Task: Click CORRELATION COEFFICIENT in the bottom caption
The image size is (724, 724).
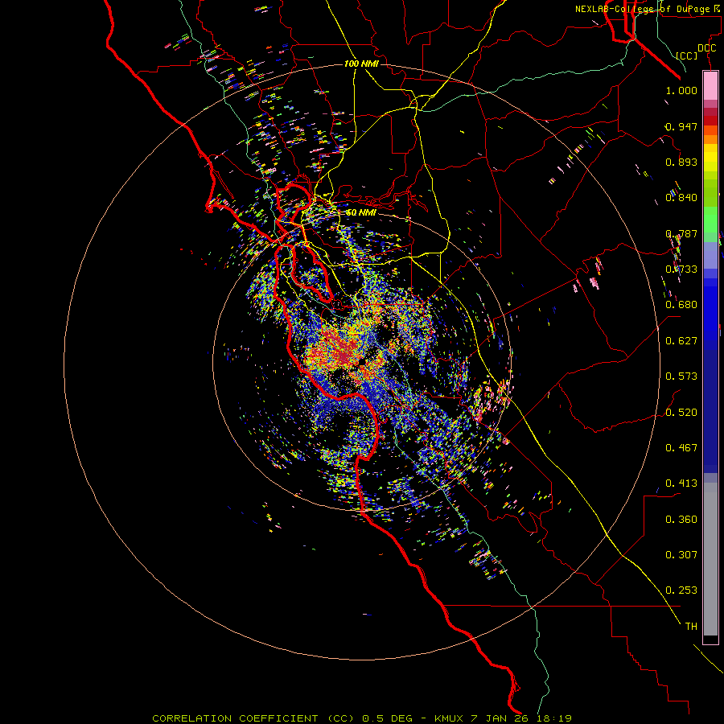Action: (x=235, y=718)
